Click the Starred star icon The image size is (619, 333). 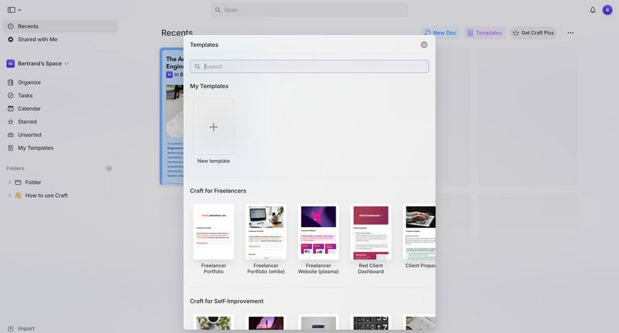10,122
